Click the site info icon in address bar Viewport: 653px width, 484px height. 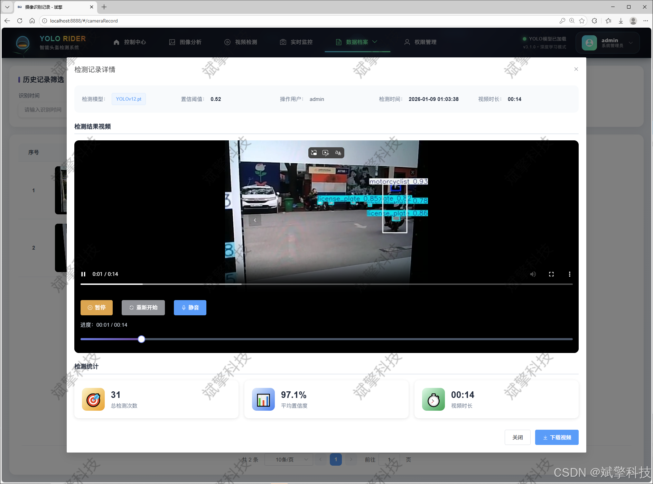click(44, 21)
